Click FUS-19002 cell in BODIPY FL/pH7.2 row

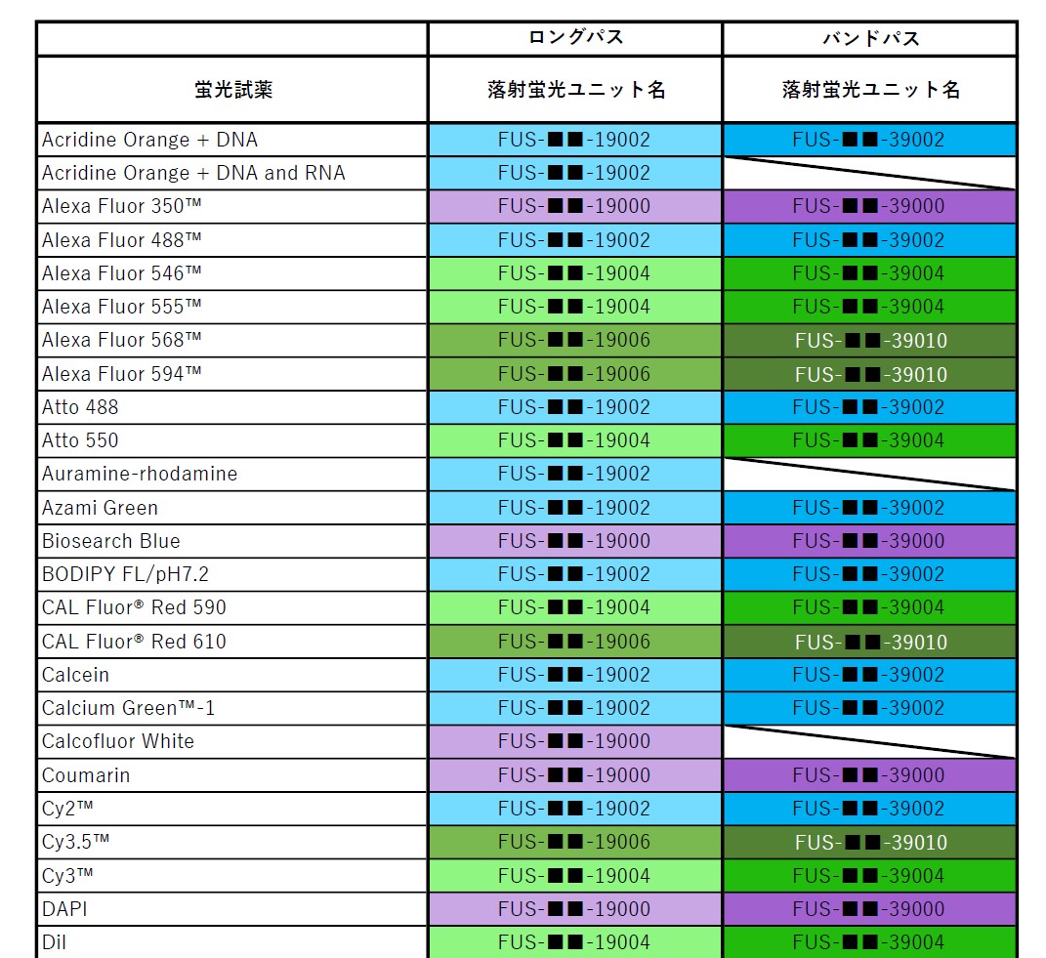coord(575,574)
